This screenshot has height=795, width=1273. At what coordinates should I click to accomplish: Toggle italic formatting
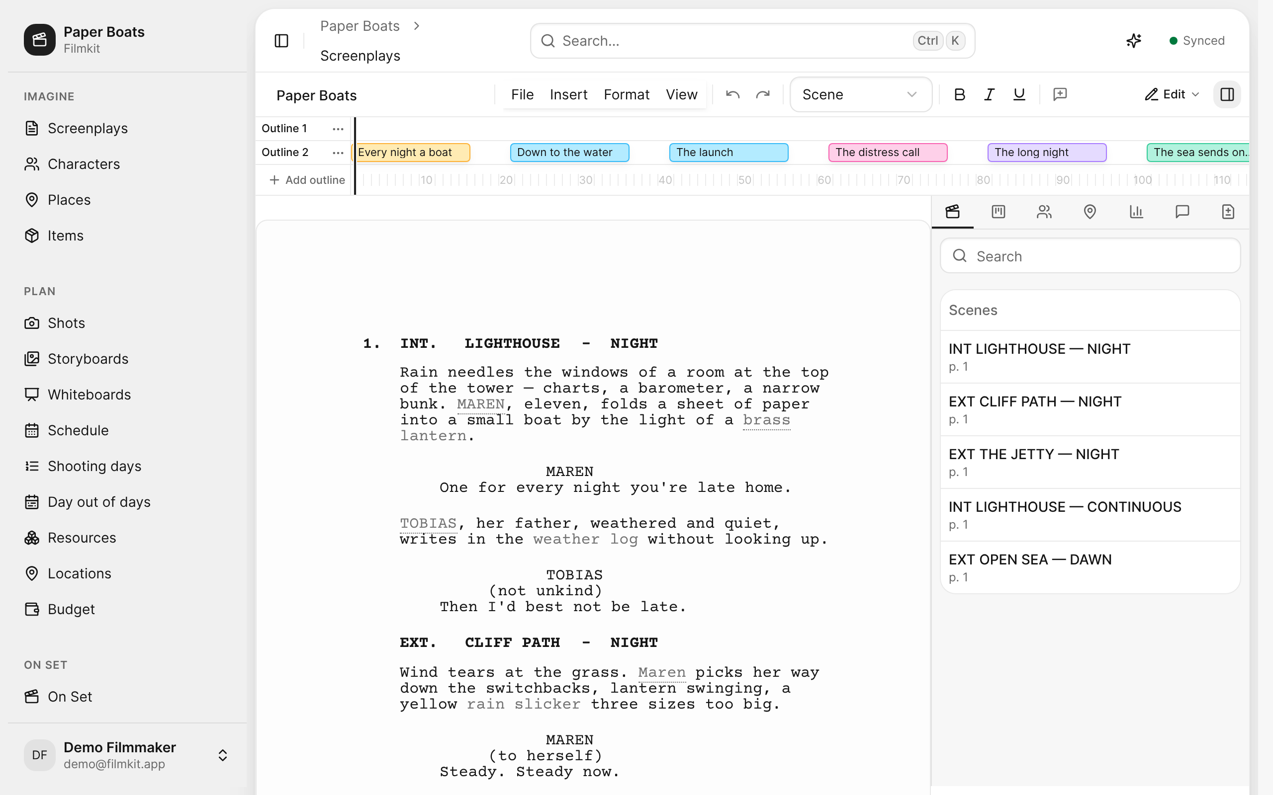[x=989, y=94]
